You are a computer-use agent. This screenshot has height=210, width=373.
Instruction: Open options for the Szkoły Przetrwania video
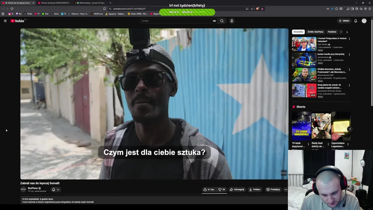point(349,69)
